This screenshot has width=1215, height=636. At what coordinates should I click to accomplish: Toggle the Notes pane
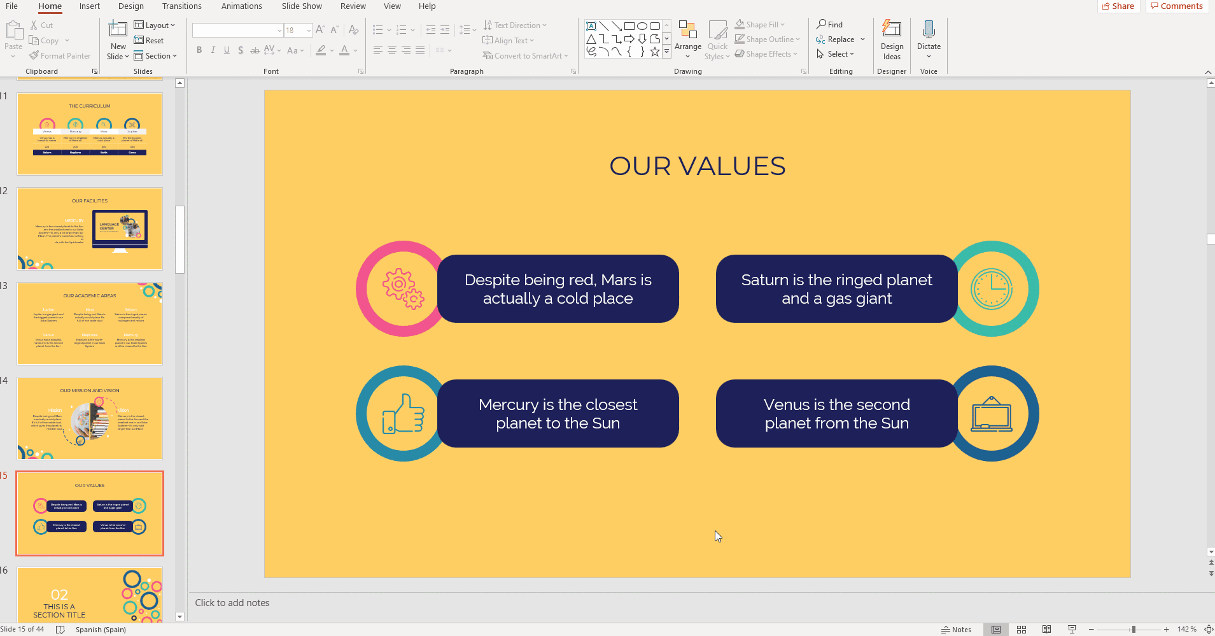coord(956,630)
